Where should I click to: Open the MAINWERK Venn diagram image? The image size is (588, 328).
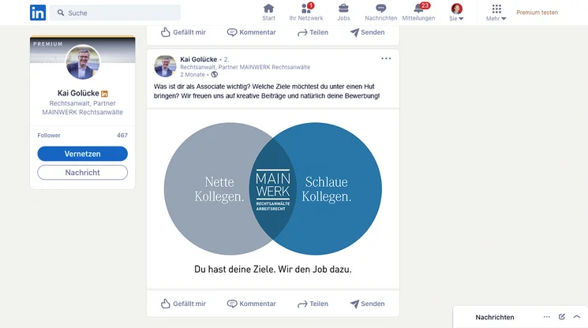pos(272,189)
